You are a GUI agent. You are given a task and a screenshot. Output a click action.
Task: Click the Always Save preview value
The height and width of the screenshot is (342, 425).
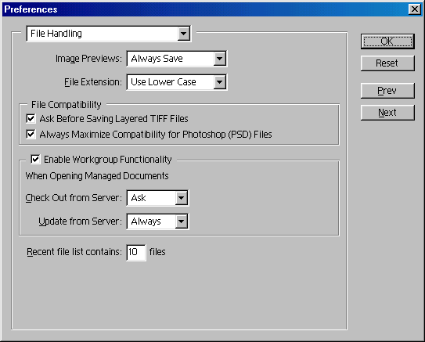click(157, 59)
